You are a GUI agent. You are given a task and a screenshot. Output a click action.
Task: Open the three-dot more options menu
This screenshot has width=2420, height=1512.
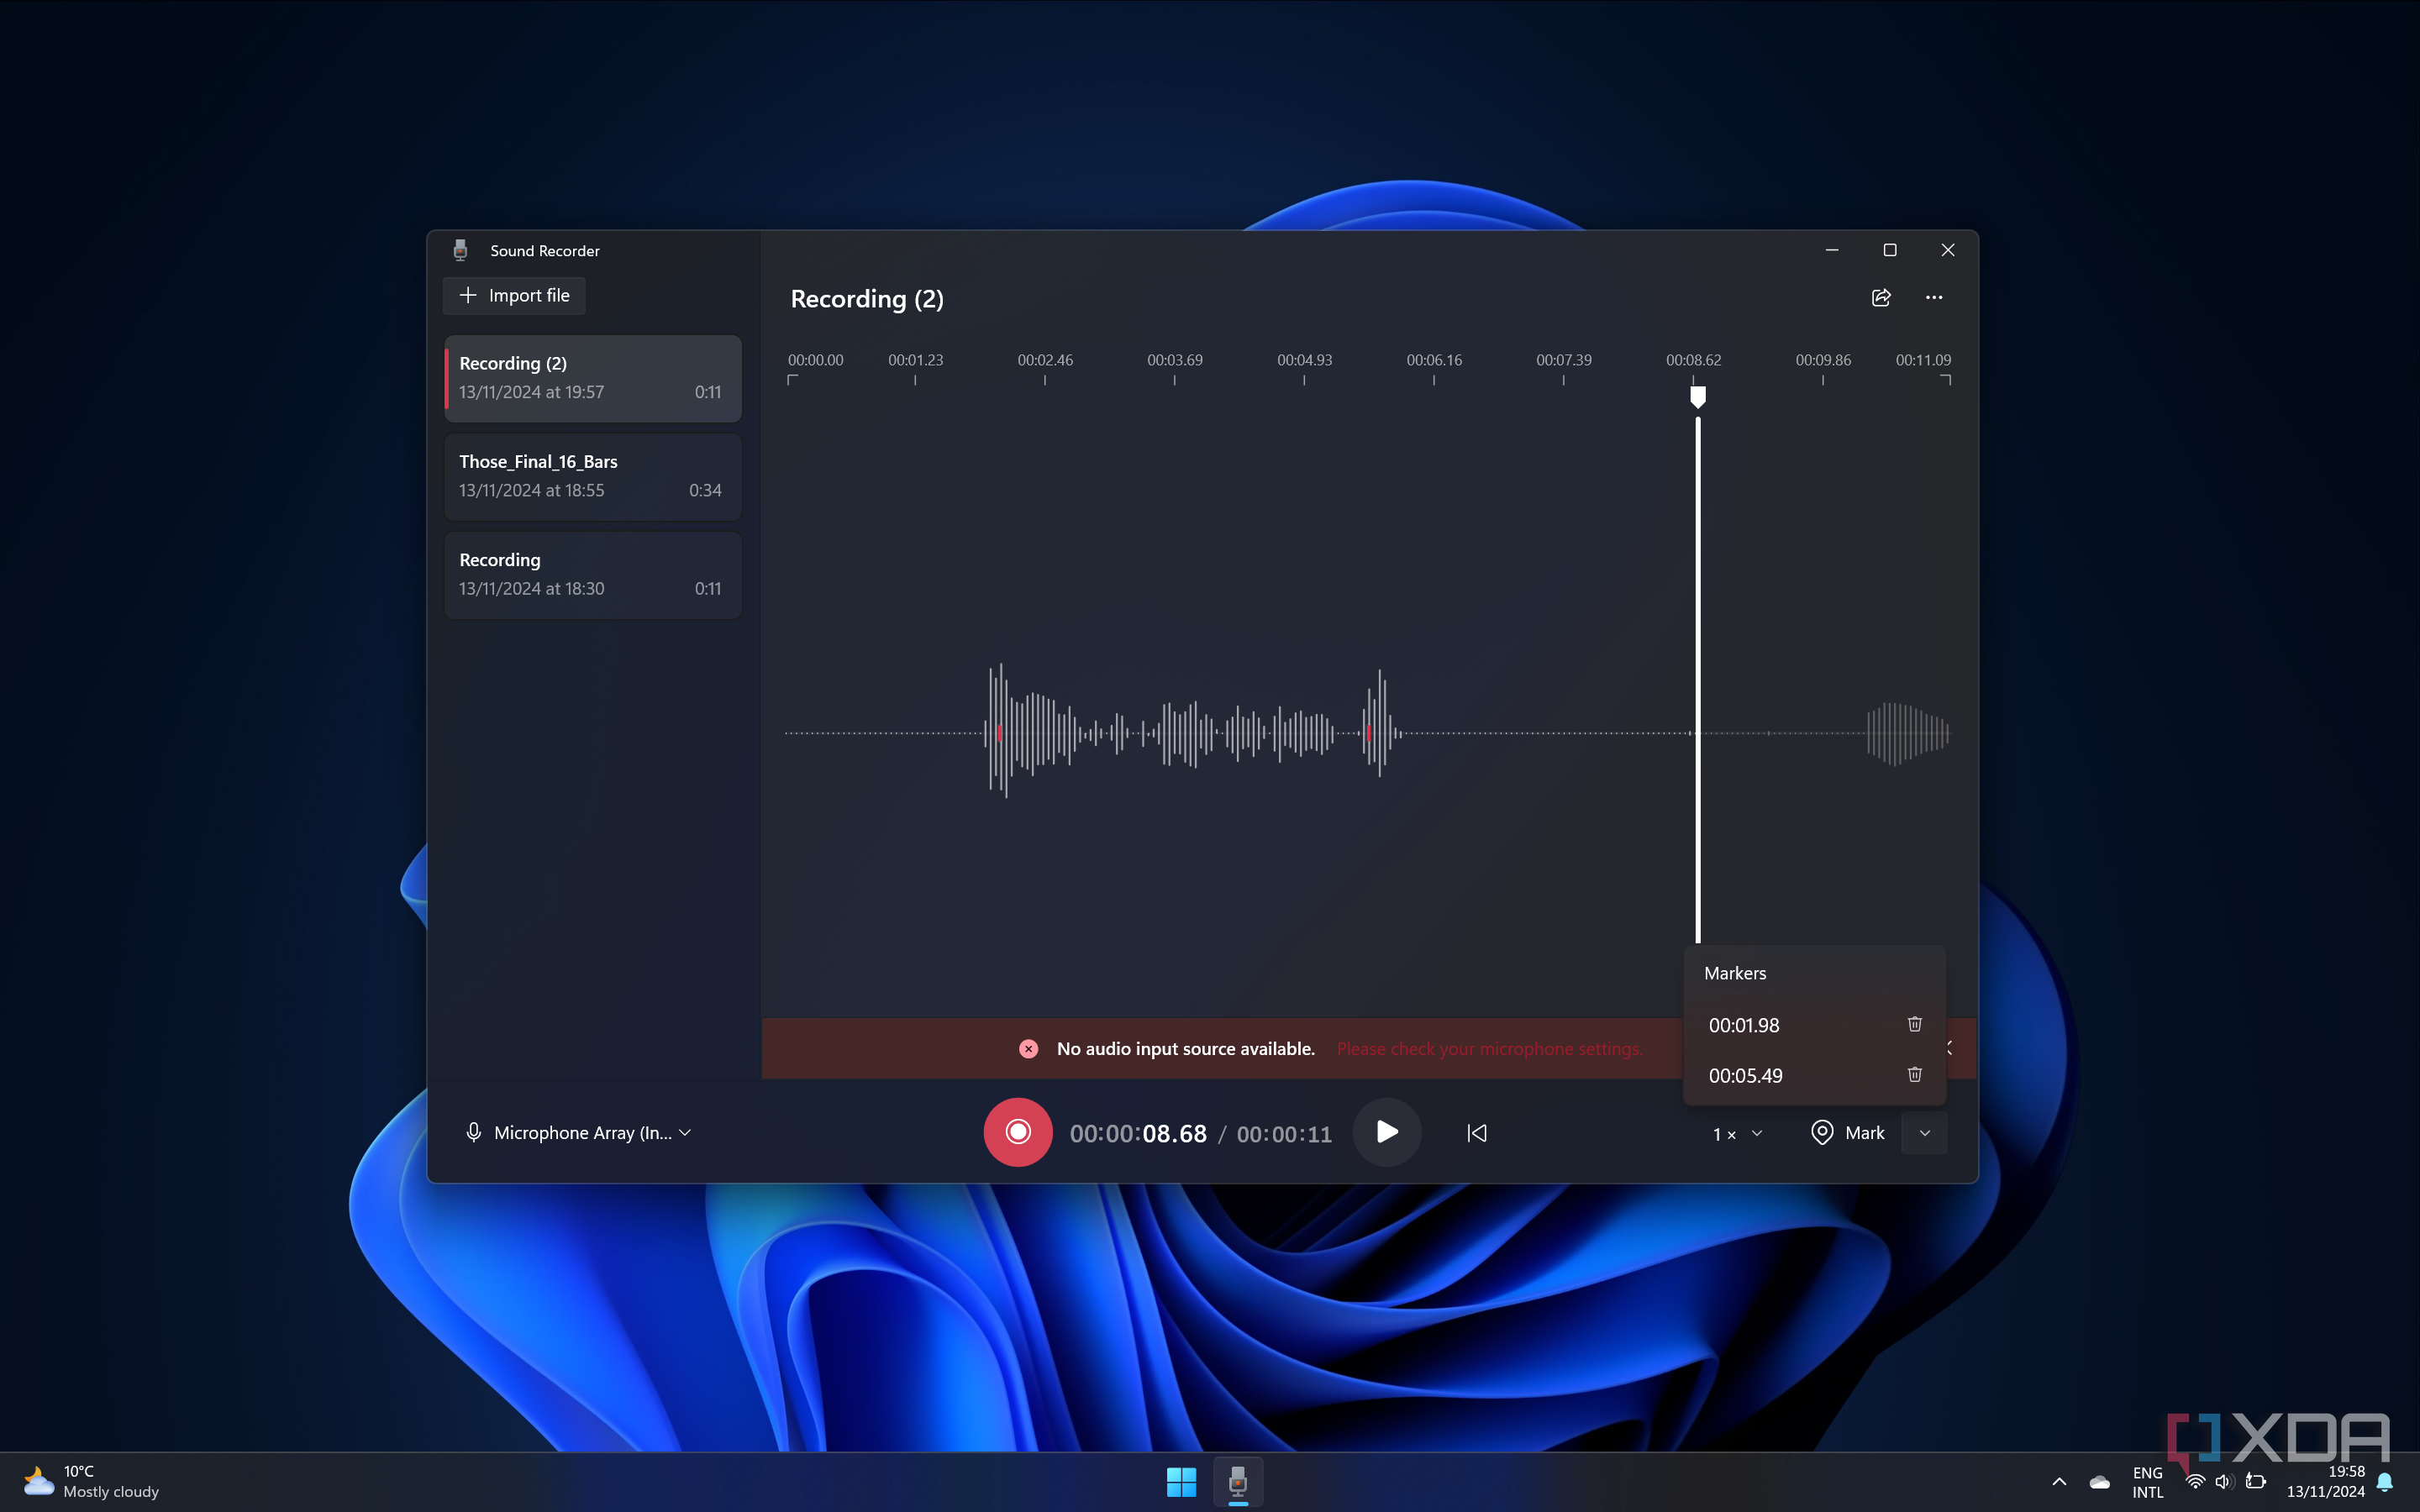point(1934,298)
